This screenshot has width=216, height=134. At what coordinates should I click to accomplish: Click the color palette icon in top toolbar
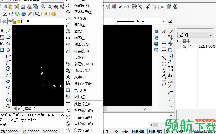point(108,7)
